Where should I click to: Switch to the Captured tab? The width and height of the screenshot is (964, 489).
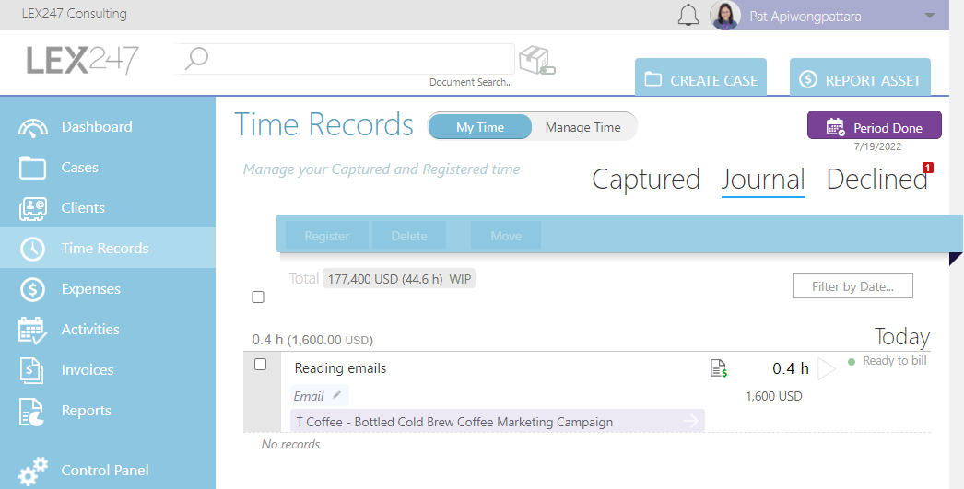[645, 180]
